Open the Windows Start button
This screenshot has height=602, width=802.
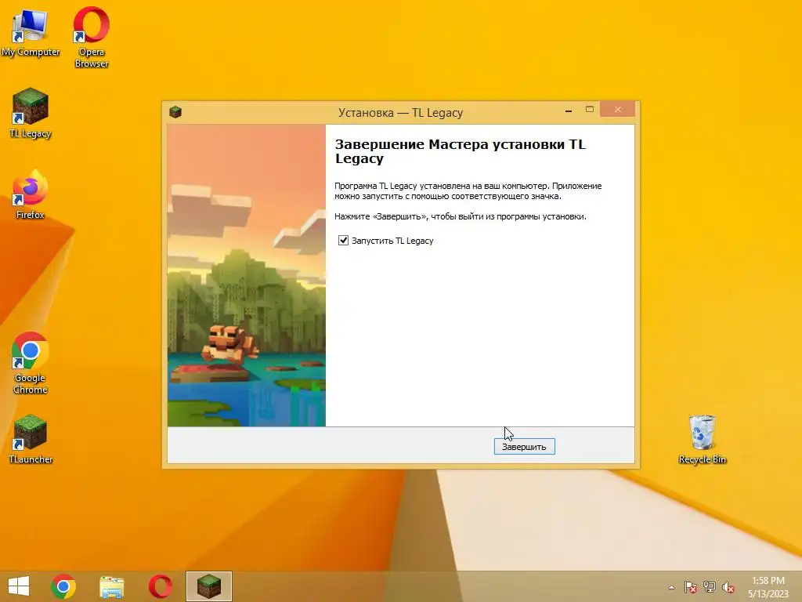click(19, 586)
